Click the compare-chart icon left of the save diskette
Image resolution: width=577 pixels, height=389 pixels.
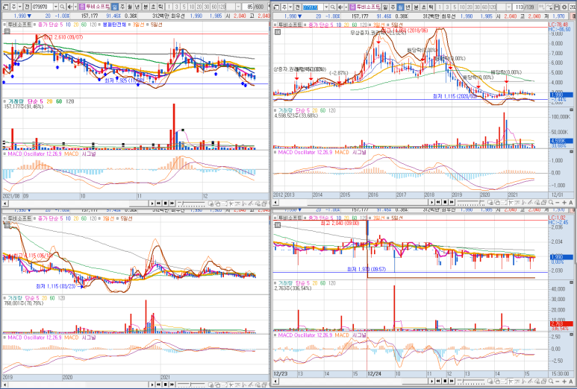coord(549,7)
